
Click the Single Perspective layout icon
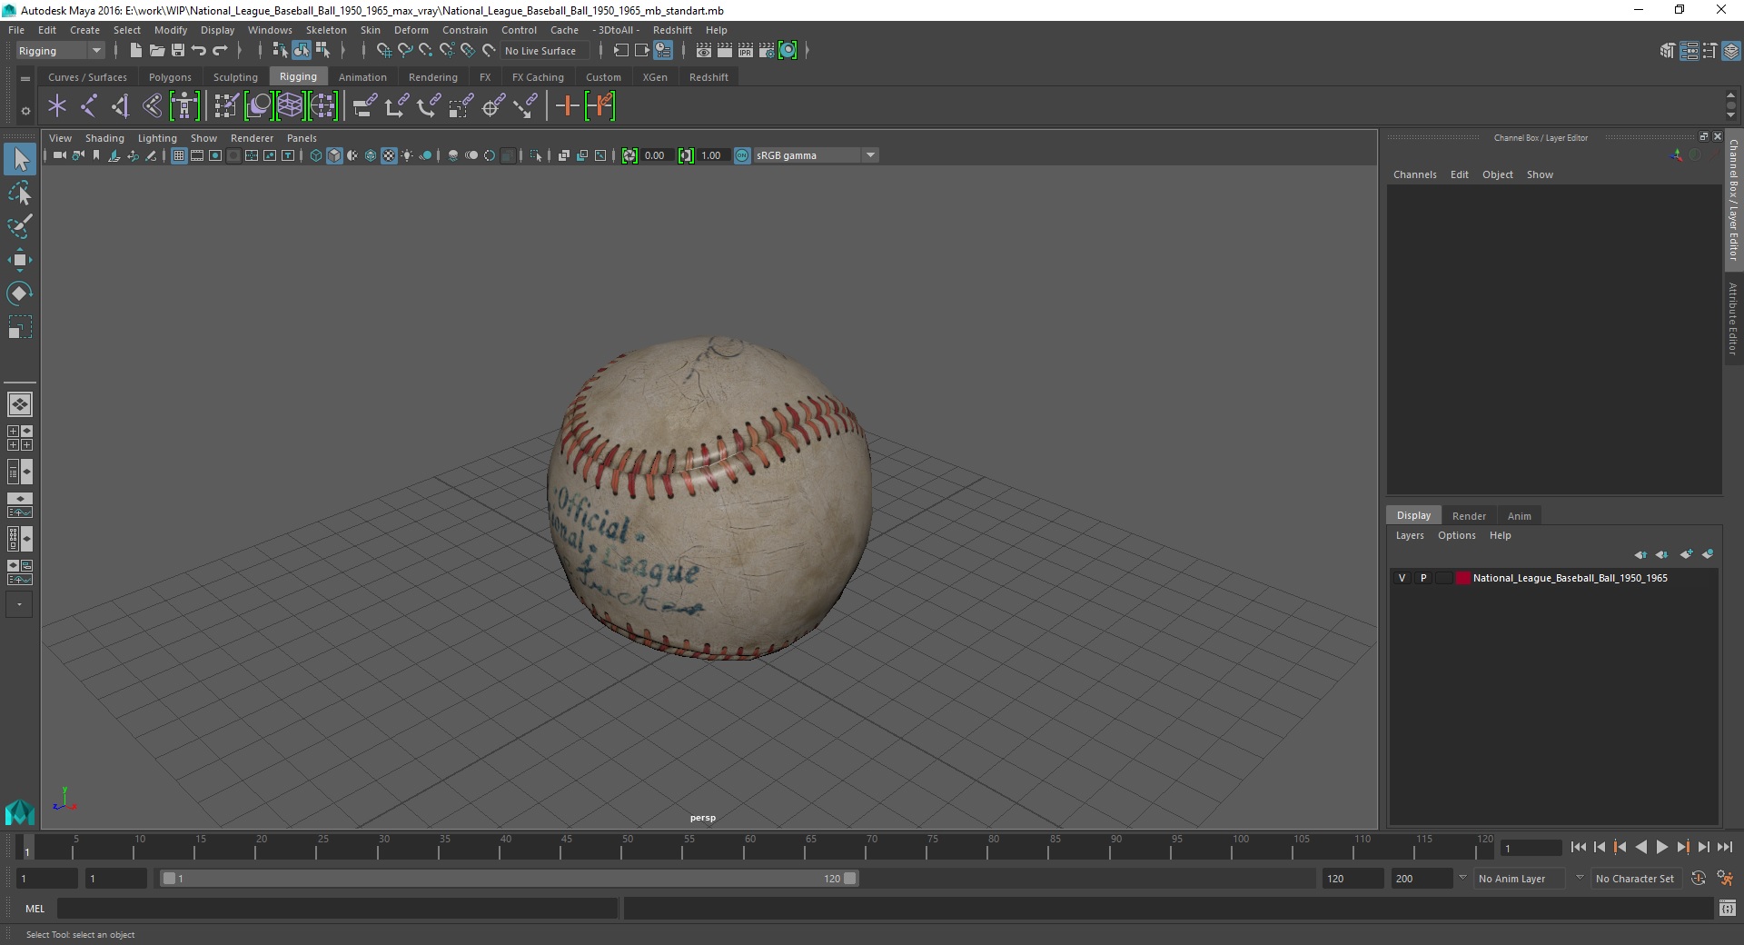point(20,403)
